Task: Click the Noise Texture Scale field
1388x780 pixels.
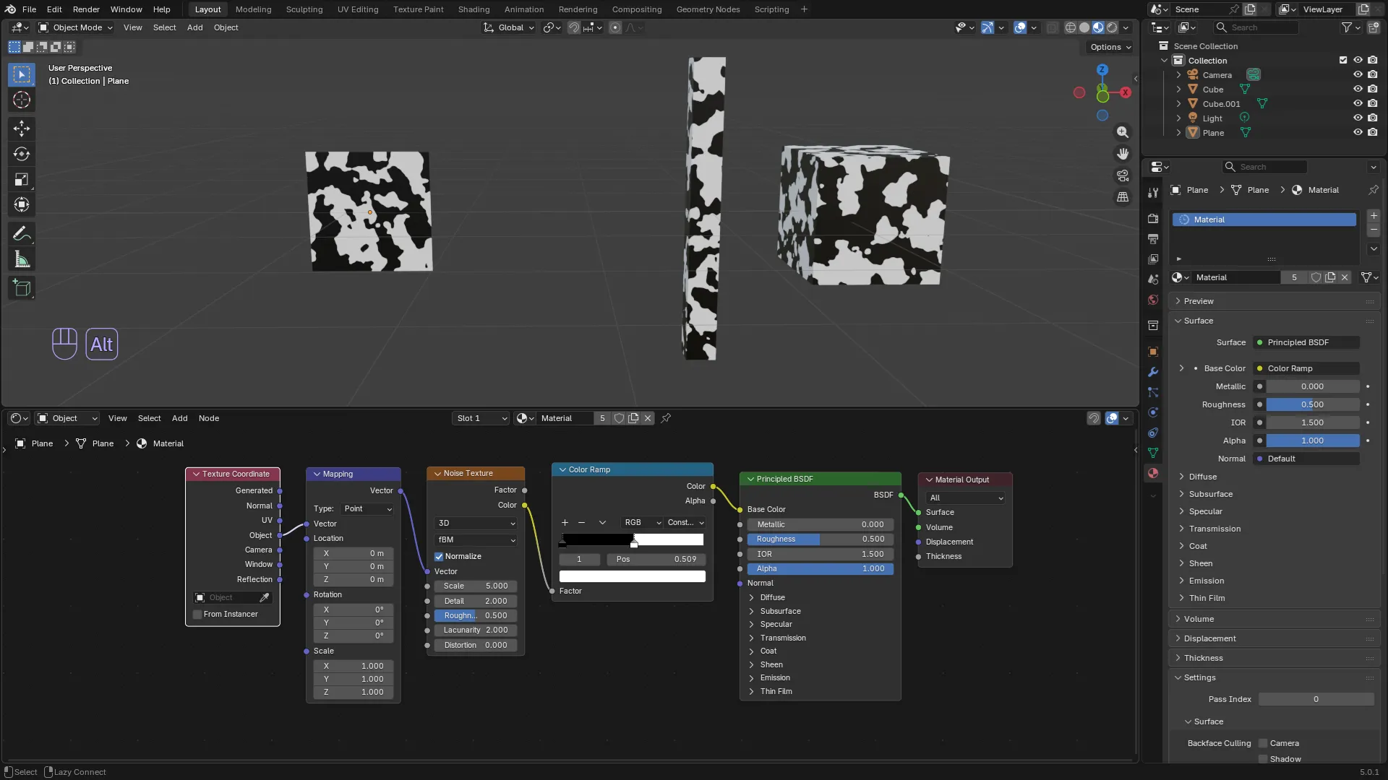Action: (476, 586)
